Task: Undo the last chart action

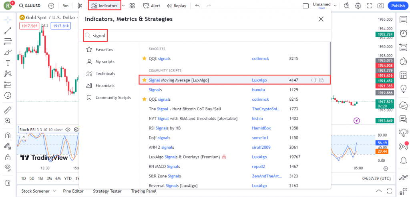Action: click(197, 6)
